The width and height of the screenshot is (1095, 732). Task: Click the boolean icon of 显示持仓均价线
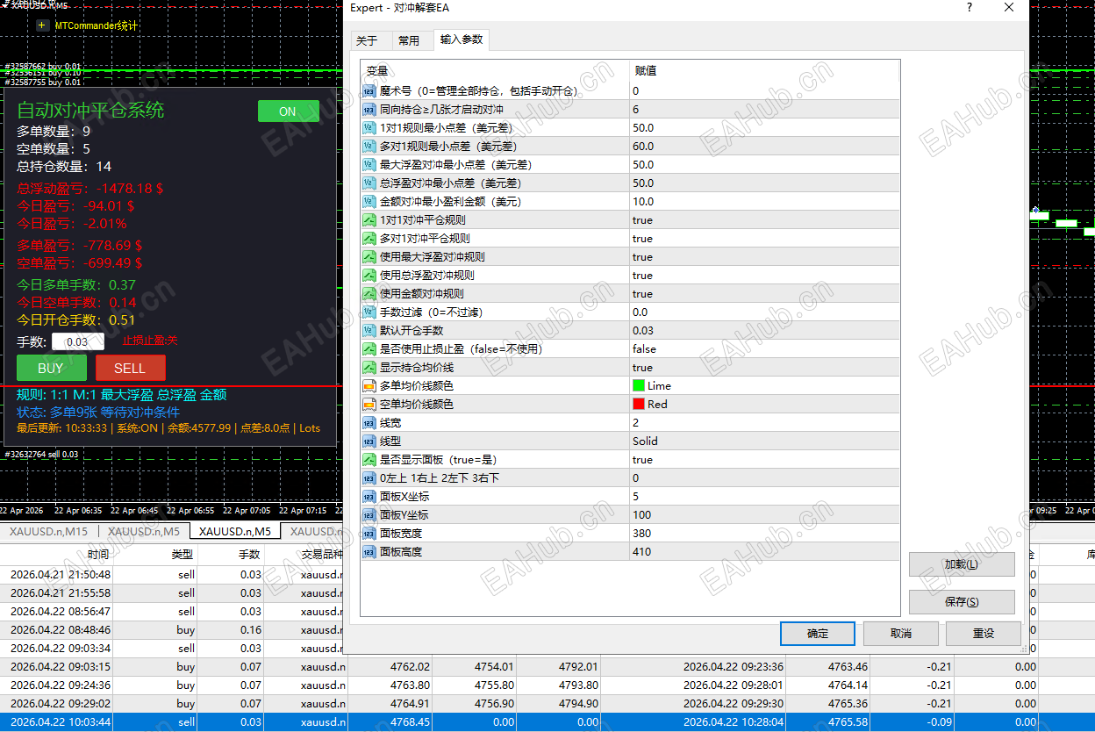point(369,367)
